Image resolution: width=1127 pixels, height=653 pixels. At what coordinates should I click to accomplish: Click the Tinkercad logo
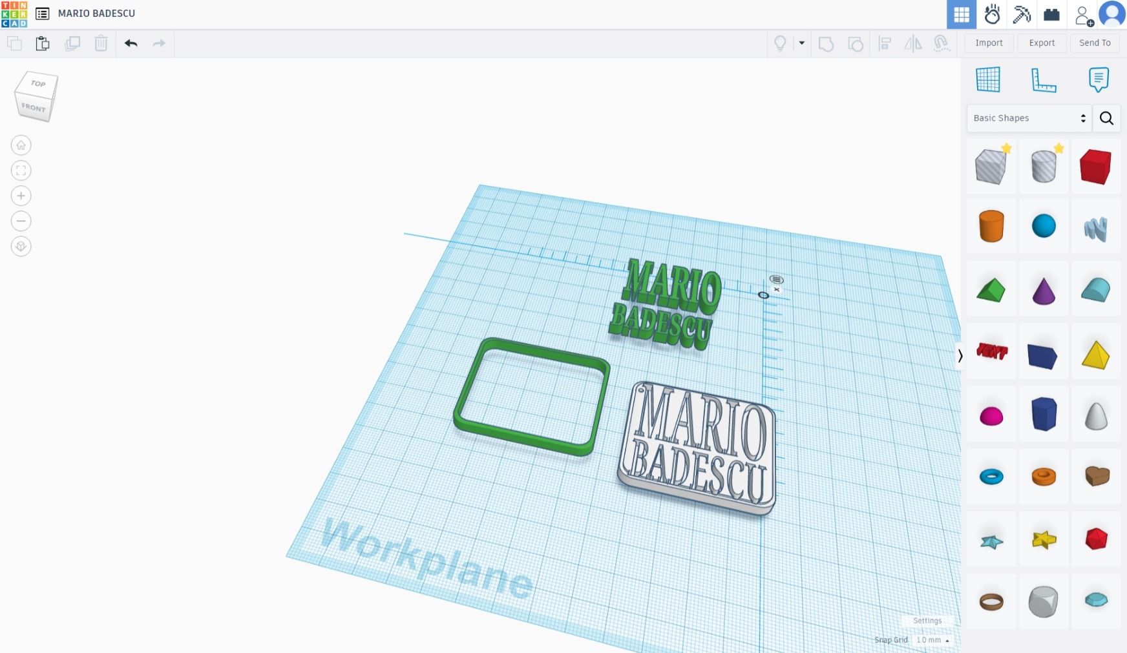click(14, 14)
